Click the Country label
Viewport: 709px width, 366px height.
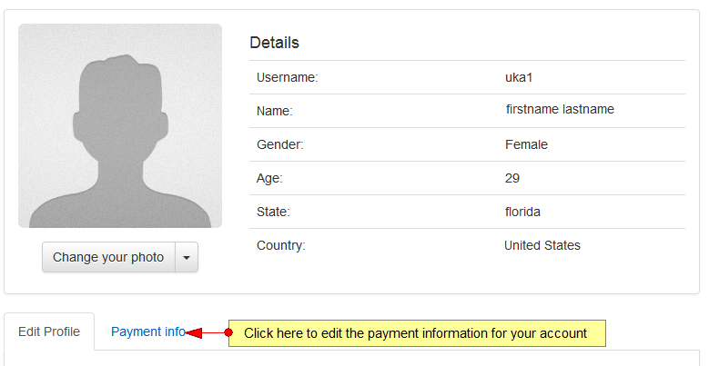(x=280, y=245)
